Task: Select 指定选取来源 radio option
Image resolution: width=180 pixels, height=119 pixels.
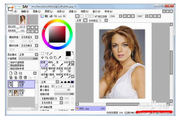Action: [9, 69]
